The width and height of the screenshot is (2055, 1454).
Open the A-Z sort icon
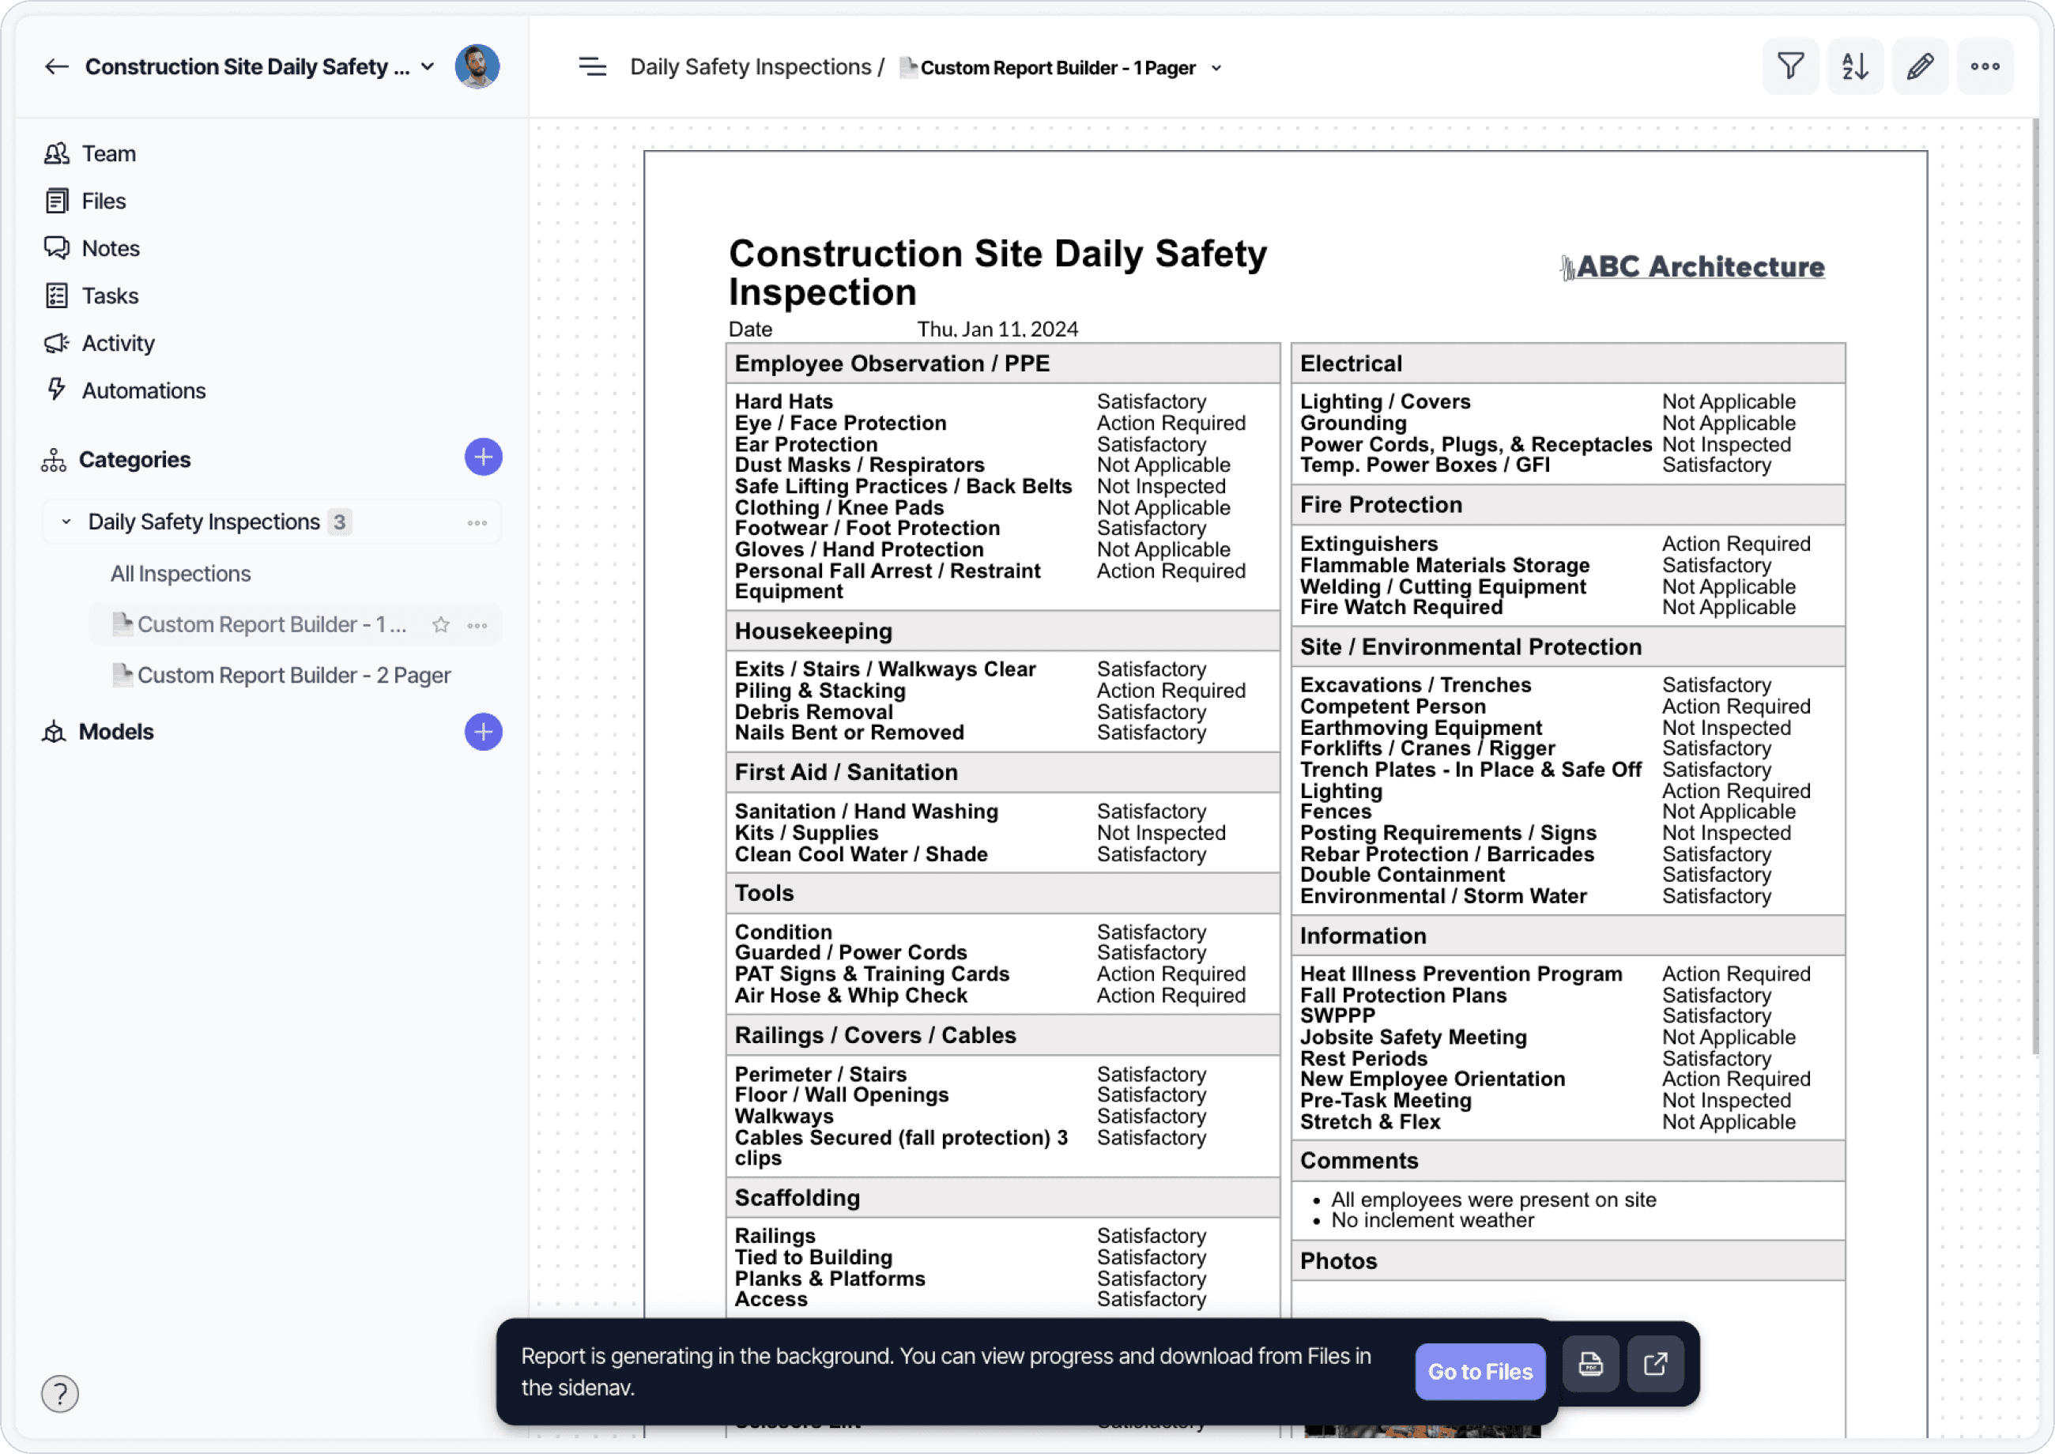coord(1854,66)
